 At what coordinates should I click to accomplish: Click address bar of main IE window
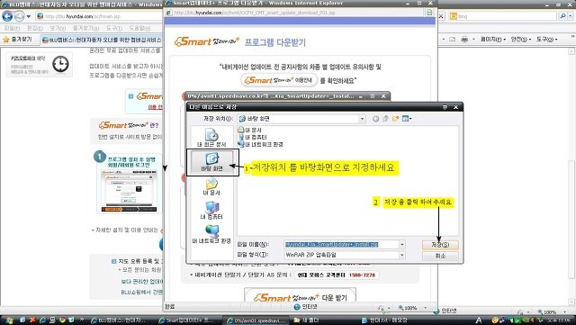click(x=99, y=16)
